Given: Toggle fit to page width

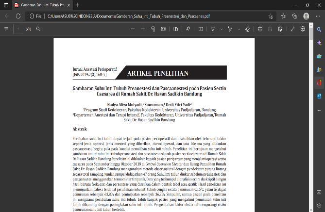Looking at the screenshot, I should [x=163, y=29].
